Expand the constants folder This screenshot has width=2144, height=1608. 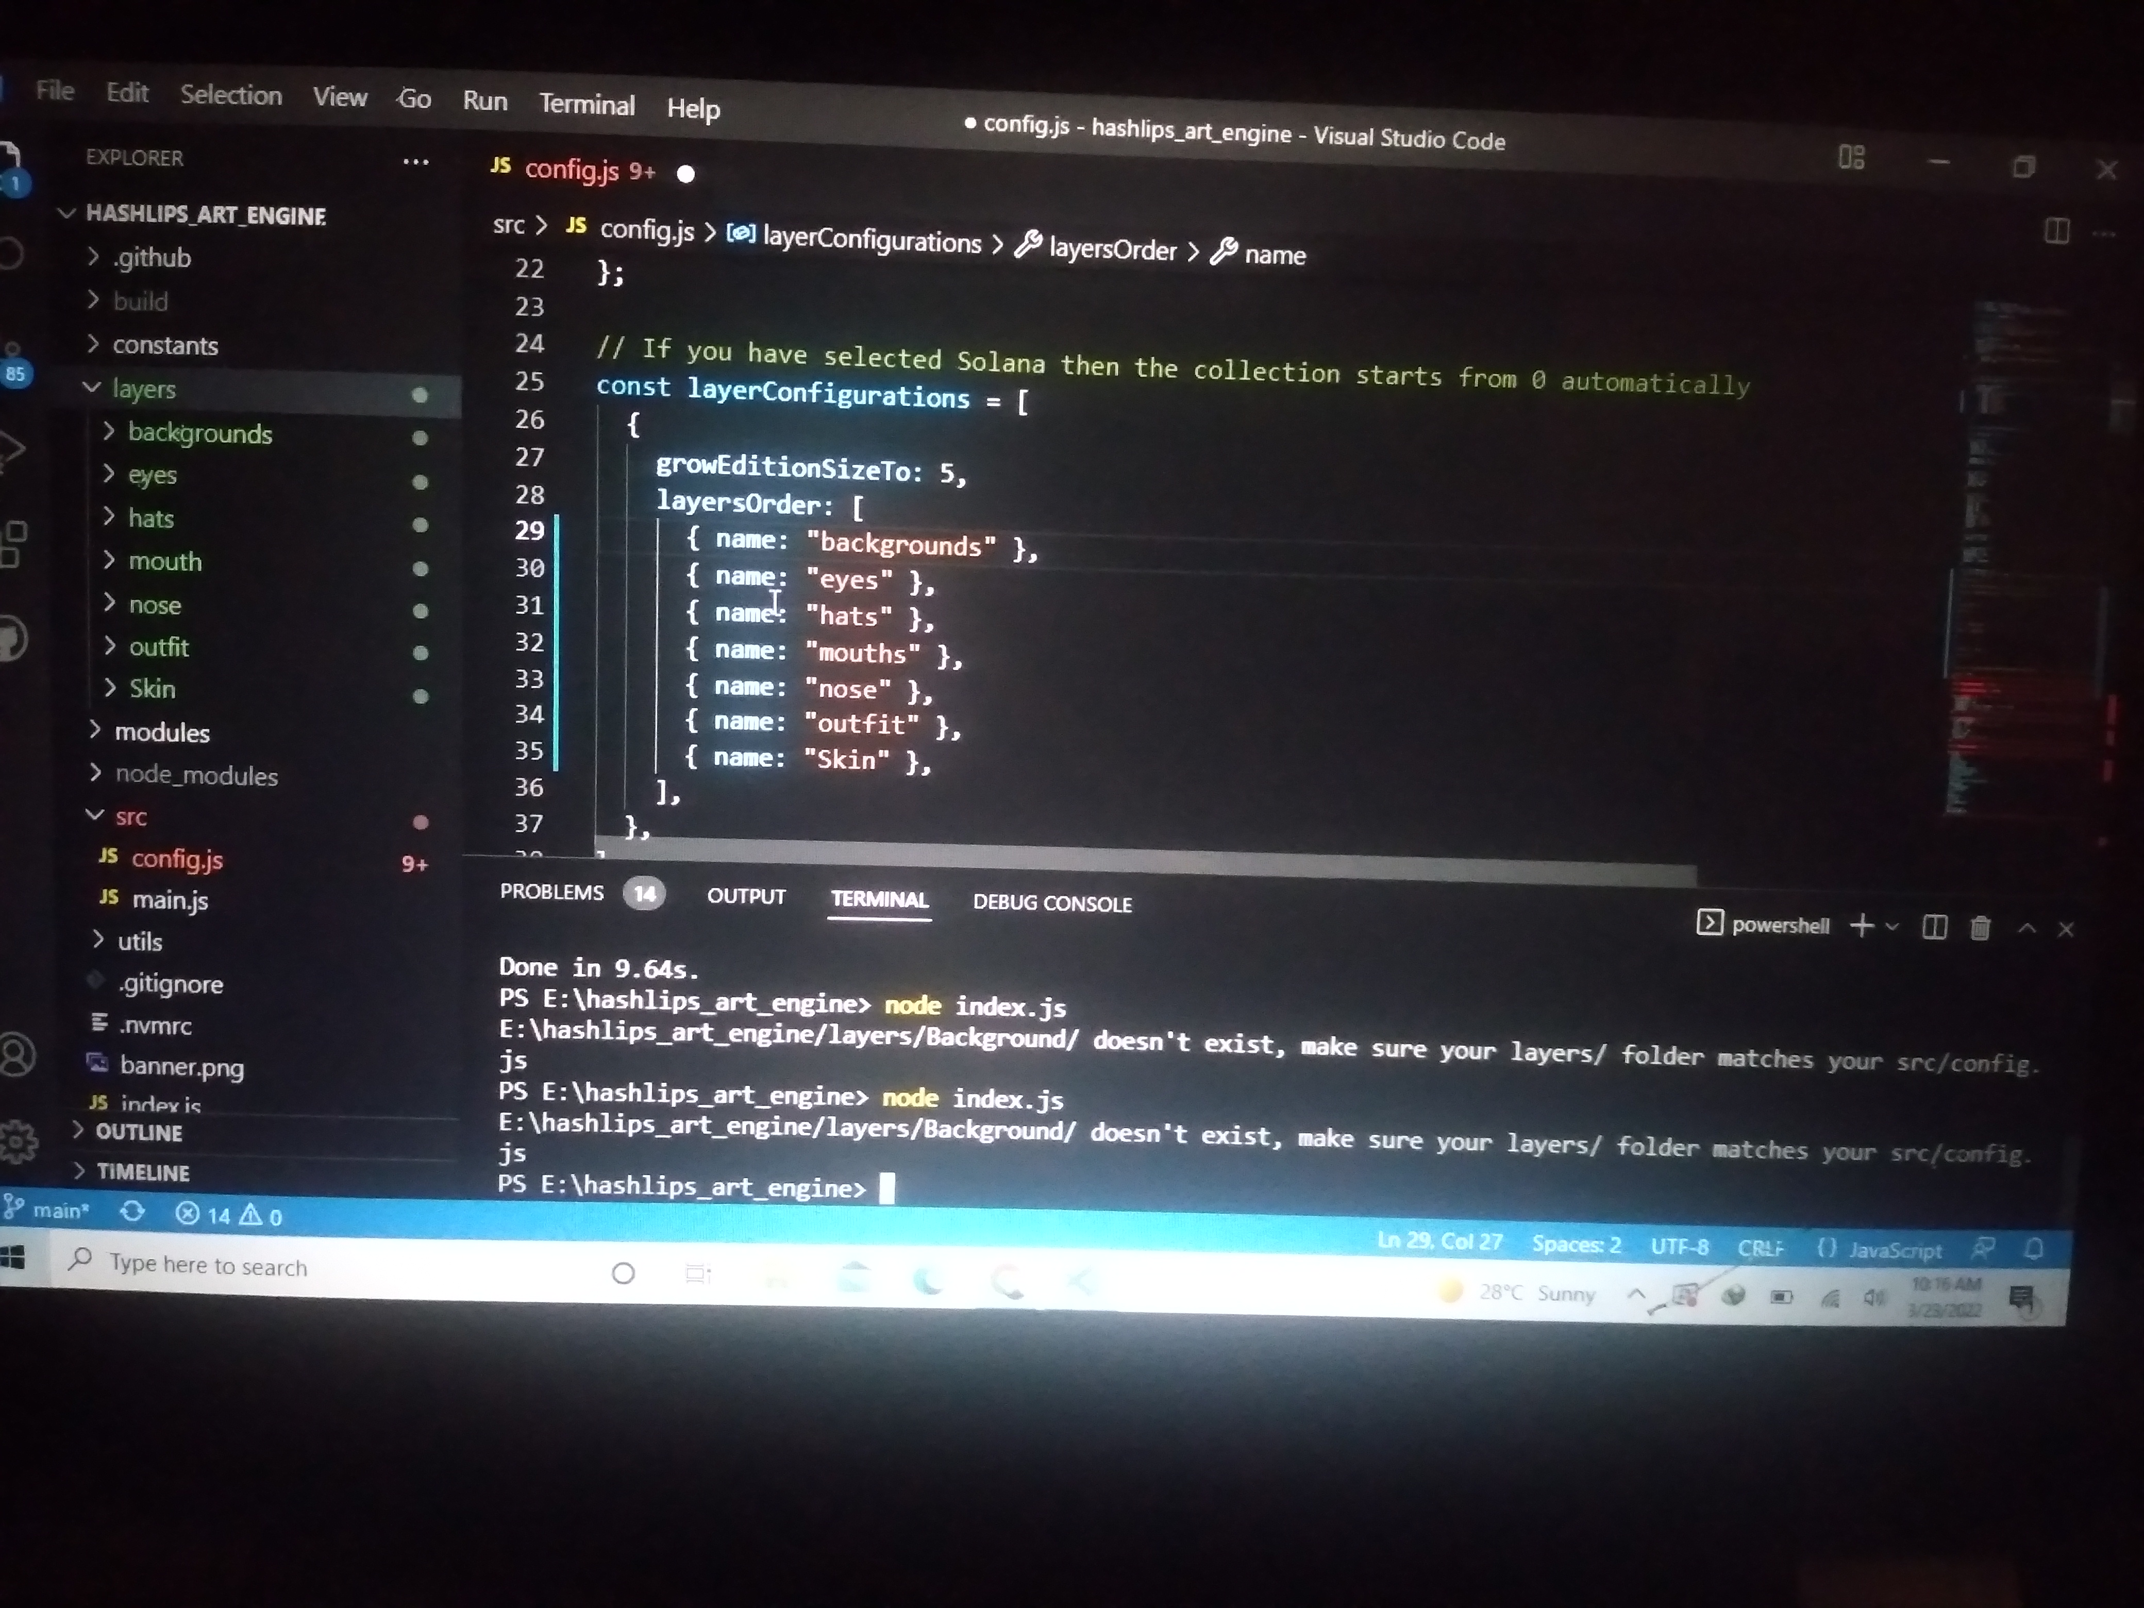point(165,345)
